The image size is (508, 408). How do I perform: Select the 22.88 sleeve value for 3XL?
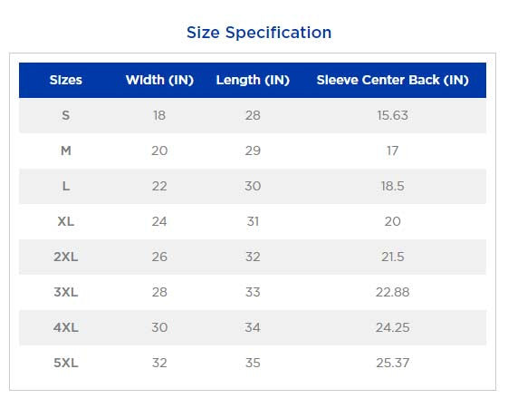tap(392, 292)
